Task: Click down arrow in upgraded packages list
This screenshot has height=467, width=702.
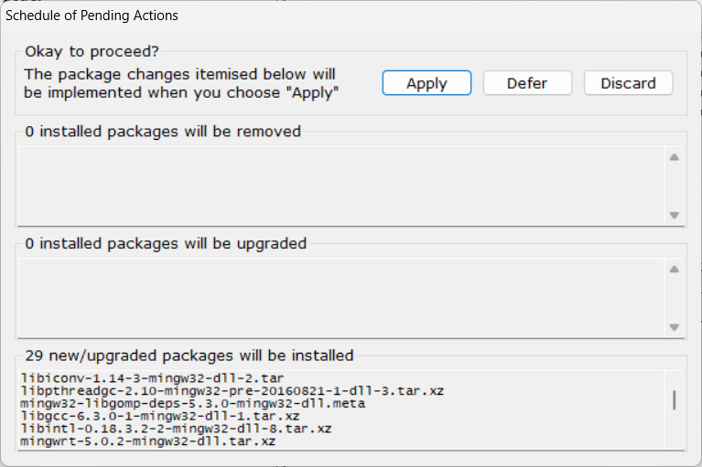Action: [x=675, y=327]
